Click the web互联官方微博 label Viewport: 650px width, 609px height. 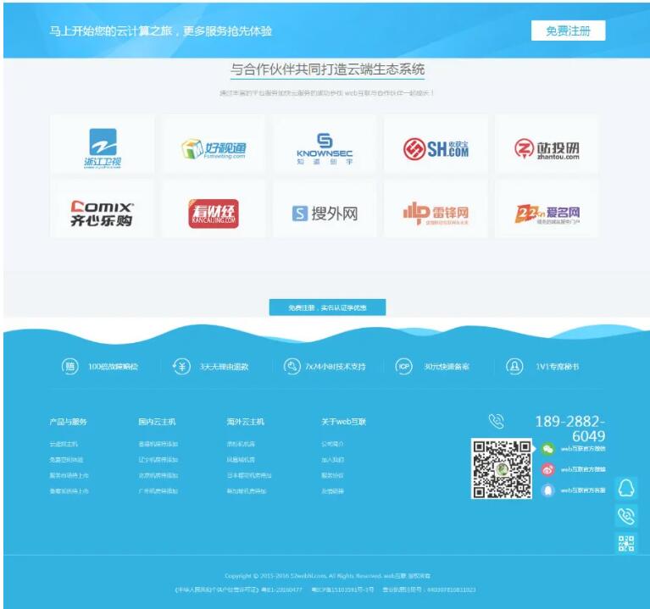(x=583, y=469)
